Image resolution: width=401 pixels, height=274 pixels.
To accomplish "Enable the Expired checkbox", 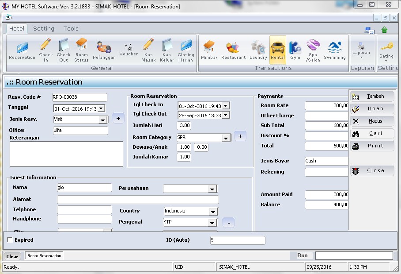I will tap(9, 239).
